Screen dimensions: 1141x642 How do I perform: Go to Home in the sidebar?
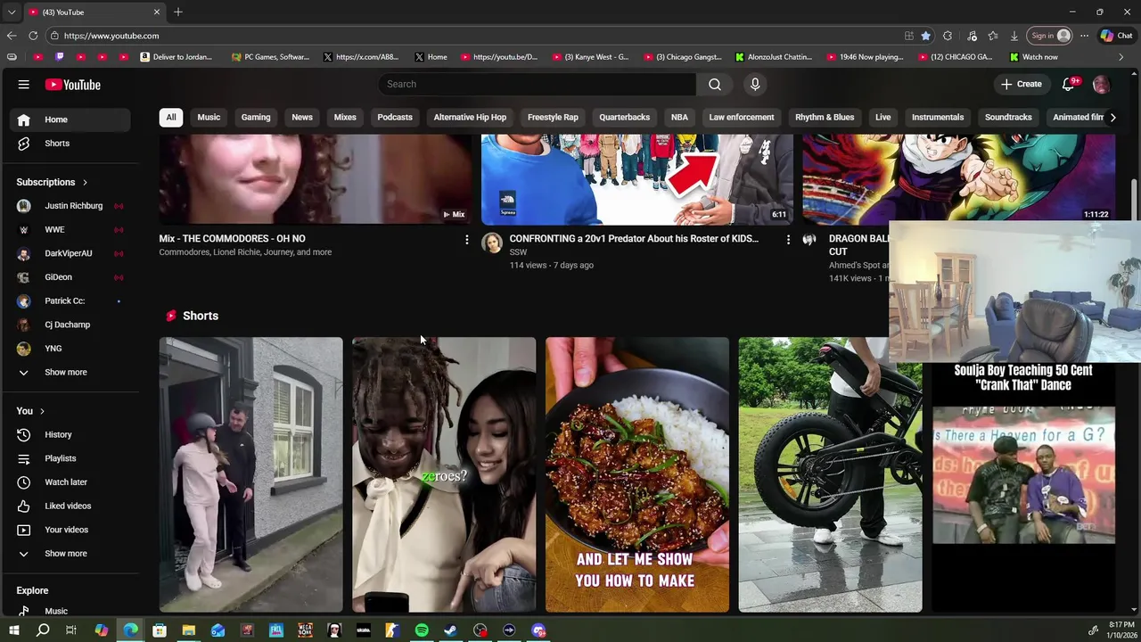71,119
